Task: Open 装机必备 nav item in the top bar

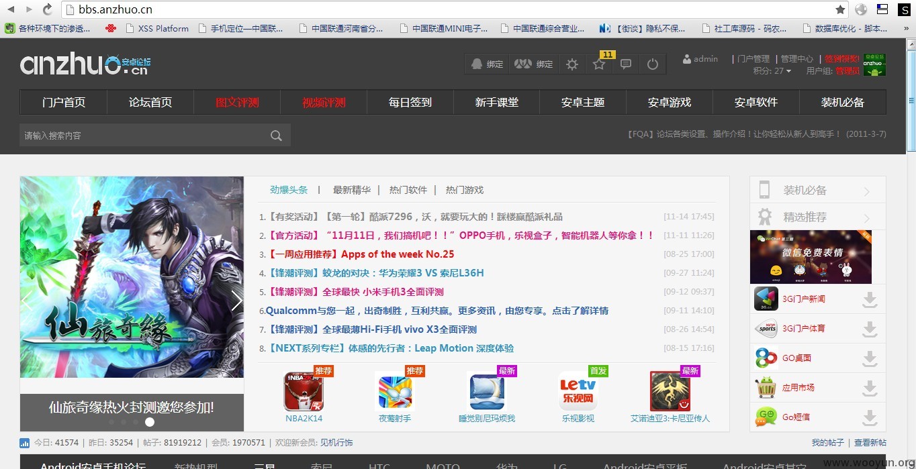Action: [x=843, y=103]
